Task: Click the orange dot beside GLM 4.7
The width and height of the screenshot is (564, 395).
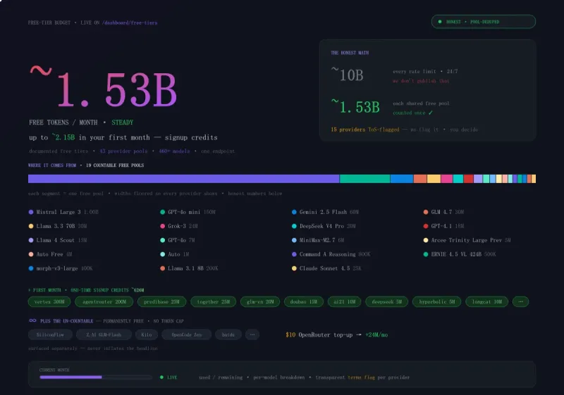Action: pos(426,212)
